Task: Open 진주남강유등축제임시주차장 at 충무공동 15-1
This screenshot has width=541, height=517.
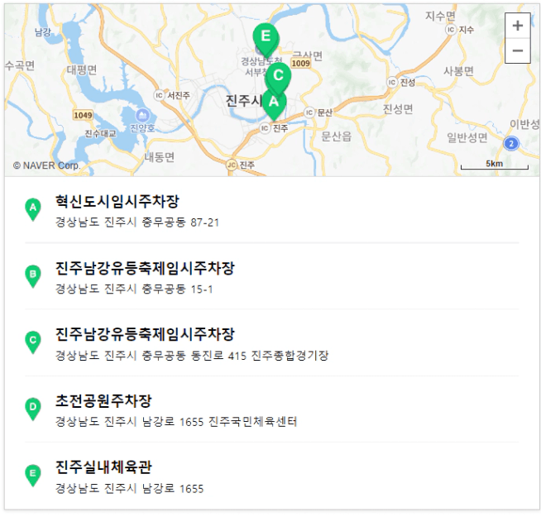Action: click(145, 268)
